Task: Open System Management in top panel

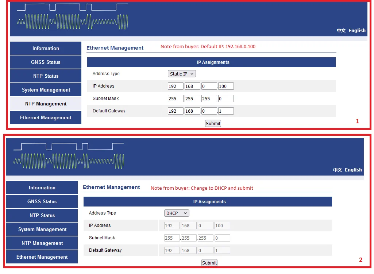Action: pos(46,90)
